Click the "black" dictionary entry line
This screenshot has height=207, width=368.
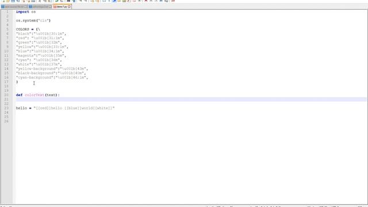pyautogui.click(x=41, y=34)
